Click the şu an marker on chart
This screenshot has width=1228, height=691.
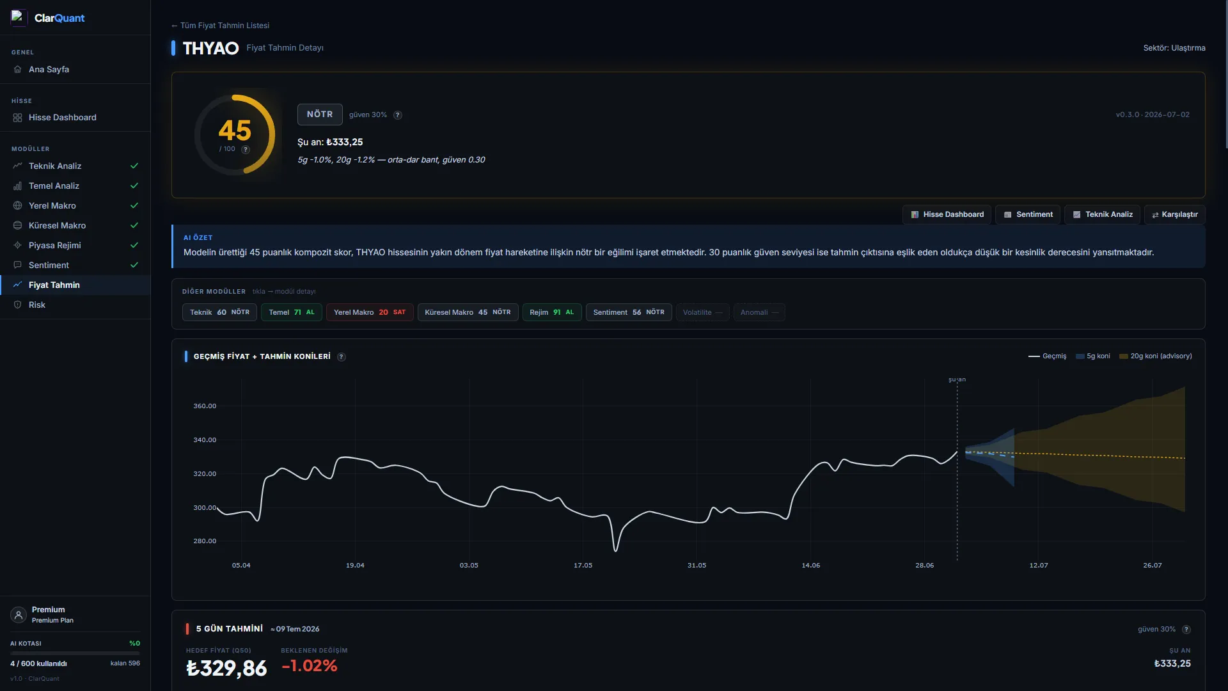click(957, 380)
